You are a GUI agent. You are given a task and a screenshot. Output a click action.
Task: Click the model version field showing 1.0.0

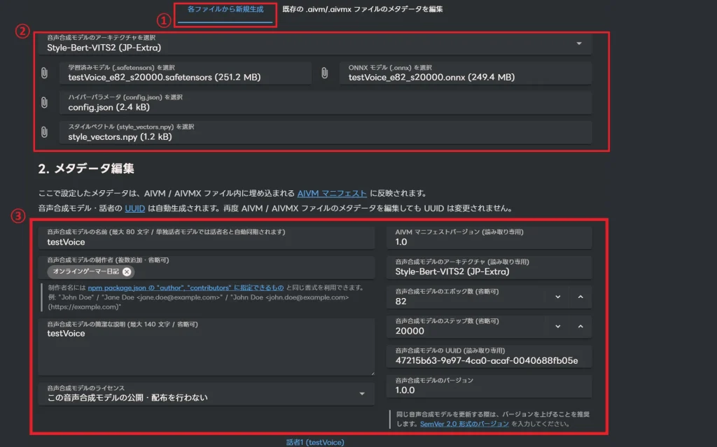tap(489, 390)
